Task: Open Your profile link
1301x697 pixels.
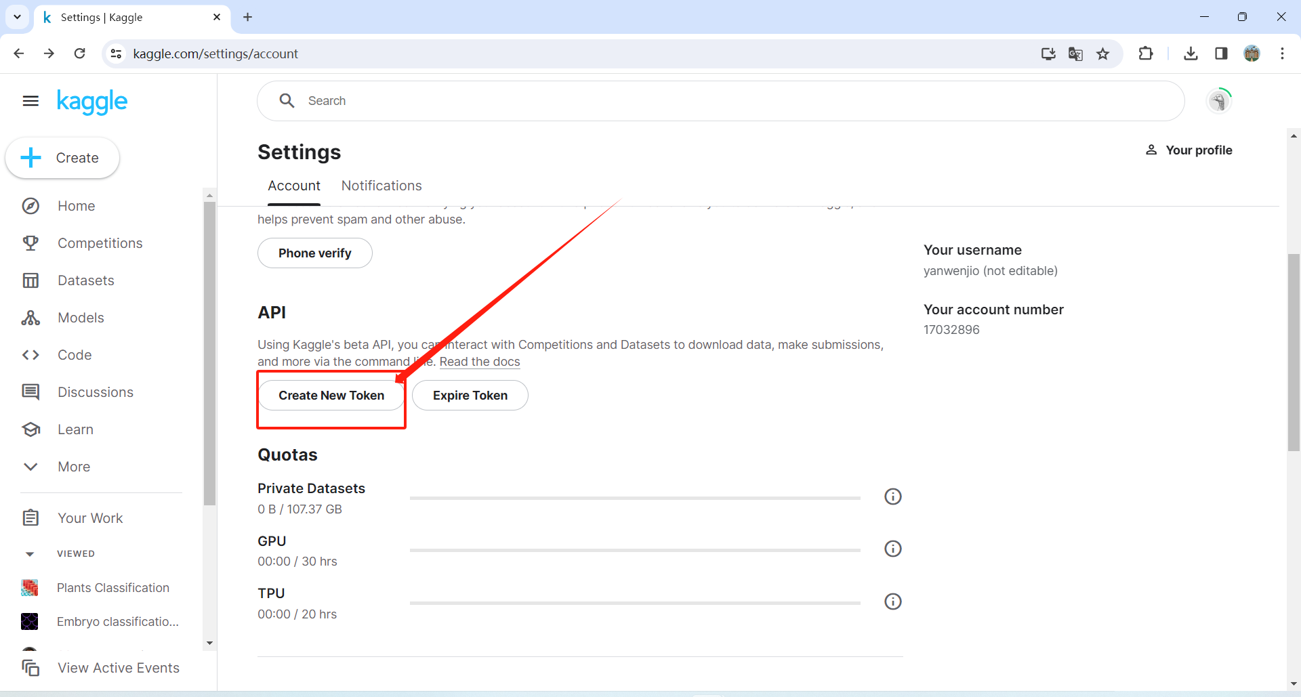Action: (x=1189, y=150)
